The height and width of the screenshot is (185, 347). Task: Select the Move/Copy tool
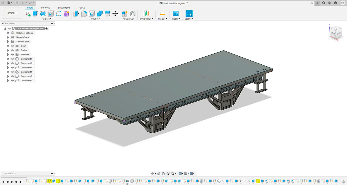pyautogui.click(x=115, y=13)
